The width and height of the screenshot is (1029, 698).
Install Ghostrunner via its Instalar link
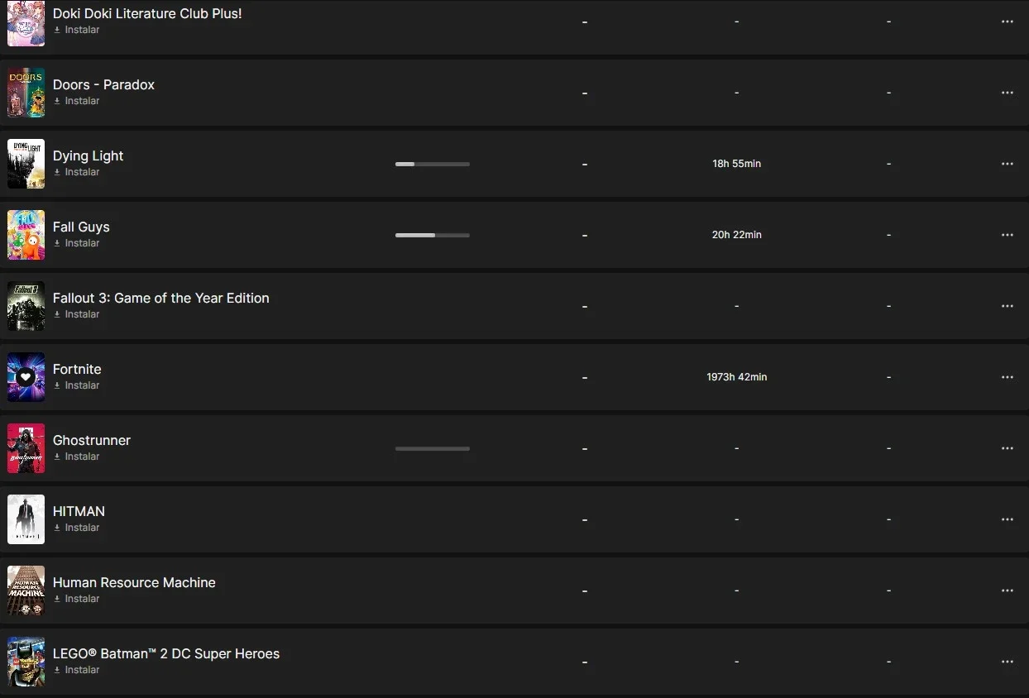(77, 457)
